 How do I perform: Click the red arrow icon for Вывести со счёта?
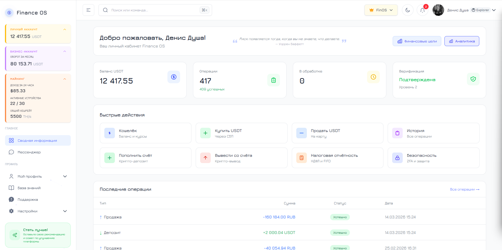click(x=205, y=158)
